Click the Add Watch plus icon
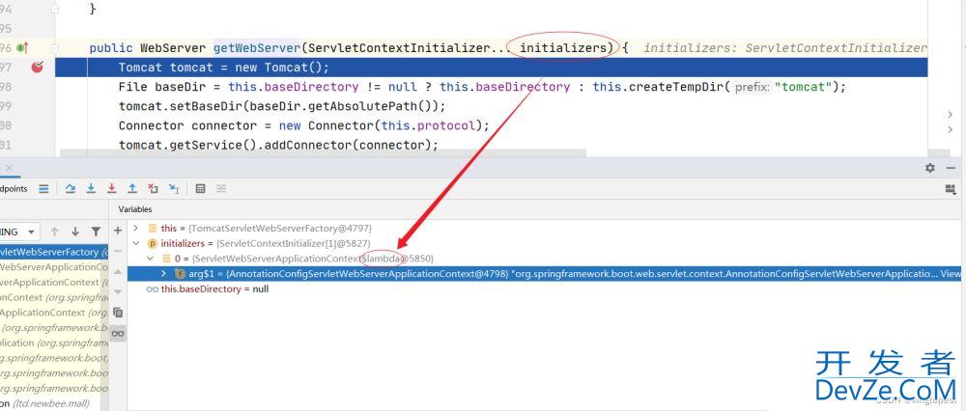Image resolution: width=966 pixels, height=411 pixels. (x=118, y=231)
